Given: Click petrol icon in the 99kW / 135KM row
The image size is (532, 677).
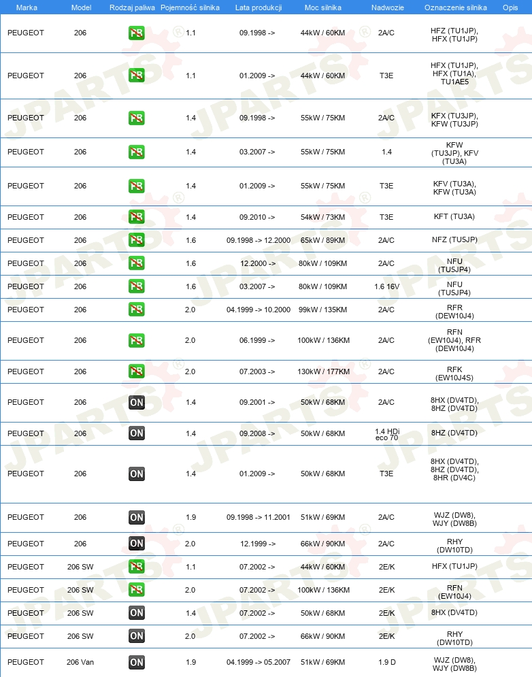Looking at the screenshot, I should [137, 310].
